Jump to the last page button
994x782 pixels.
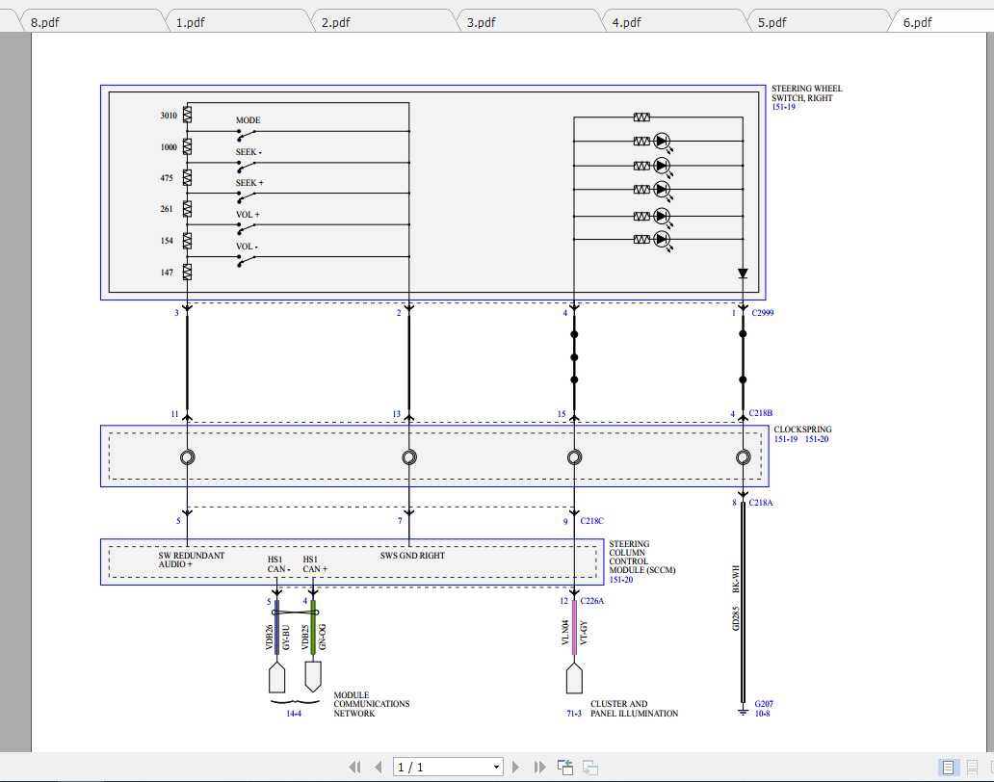tap(539, 768)
